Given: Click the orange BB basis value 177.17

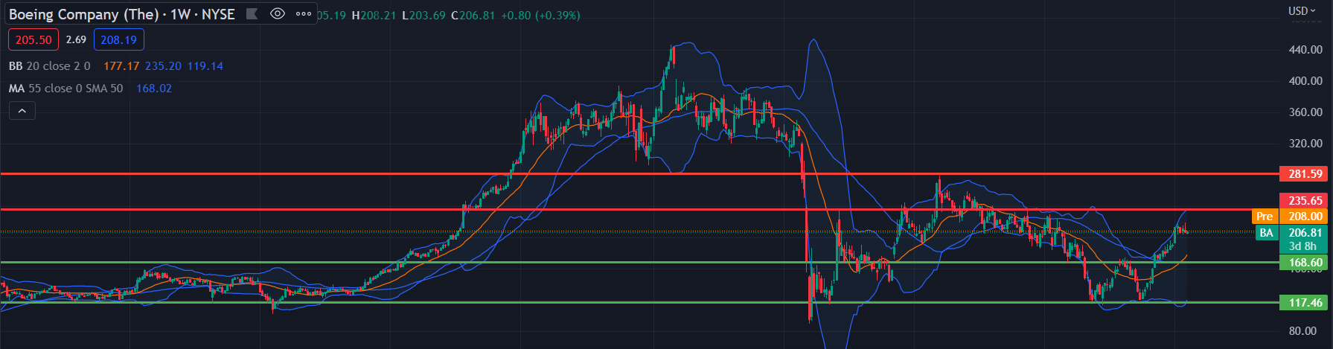Looking at the screenshot, I should 121,66.
